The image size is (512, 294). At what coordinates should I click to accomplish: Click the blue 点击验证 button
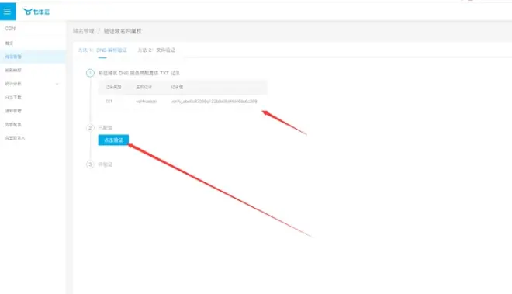[113, 140]
